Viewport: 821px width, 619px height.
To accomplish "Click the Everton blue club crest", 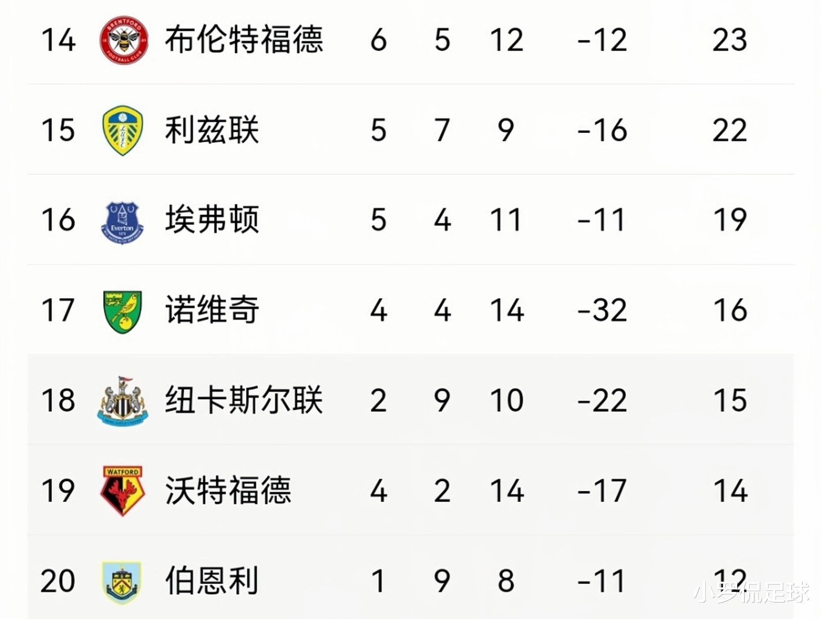I will click(x=122, y=222).
